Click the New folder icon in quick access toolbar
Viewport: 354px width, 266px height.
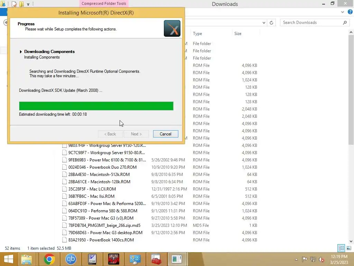point(21,4)
